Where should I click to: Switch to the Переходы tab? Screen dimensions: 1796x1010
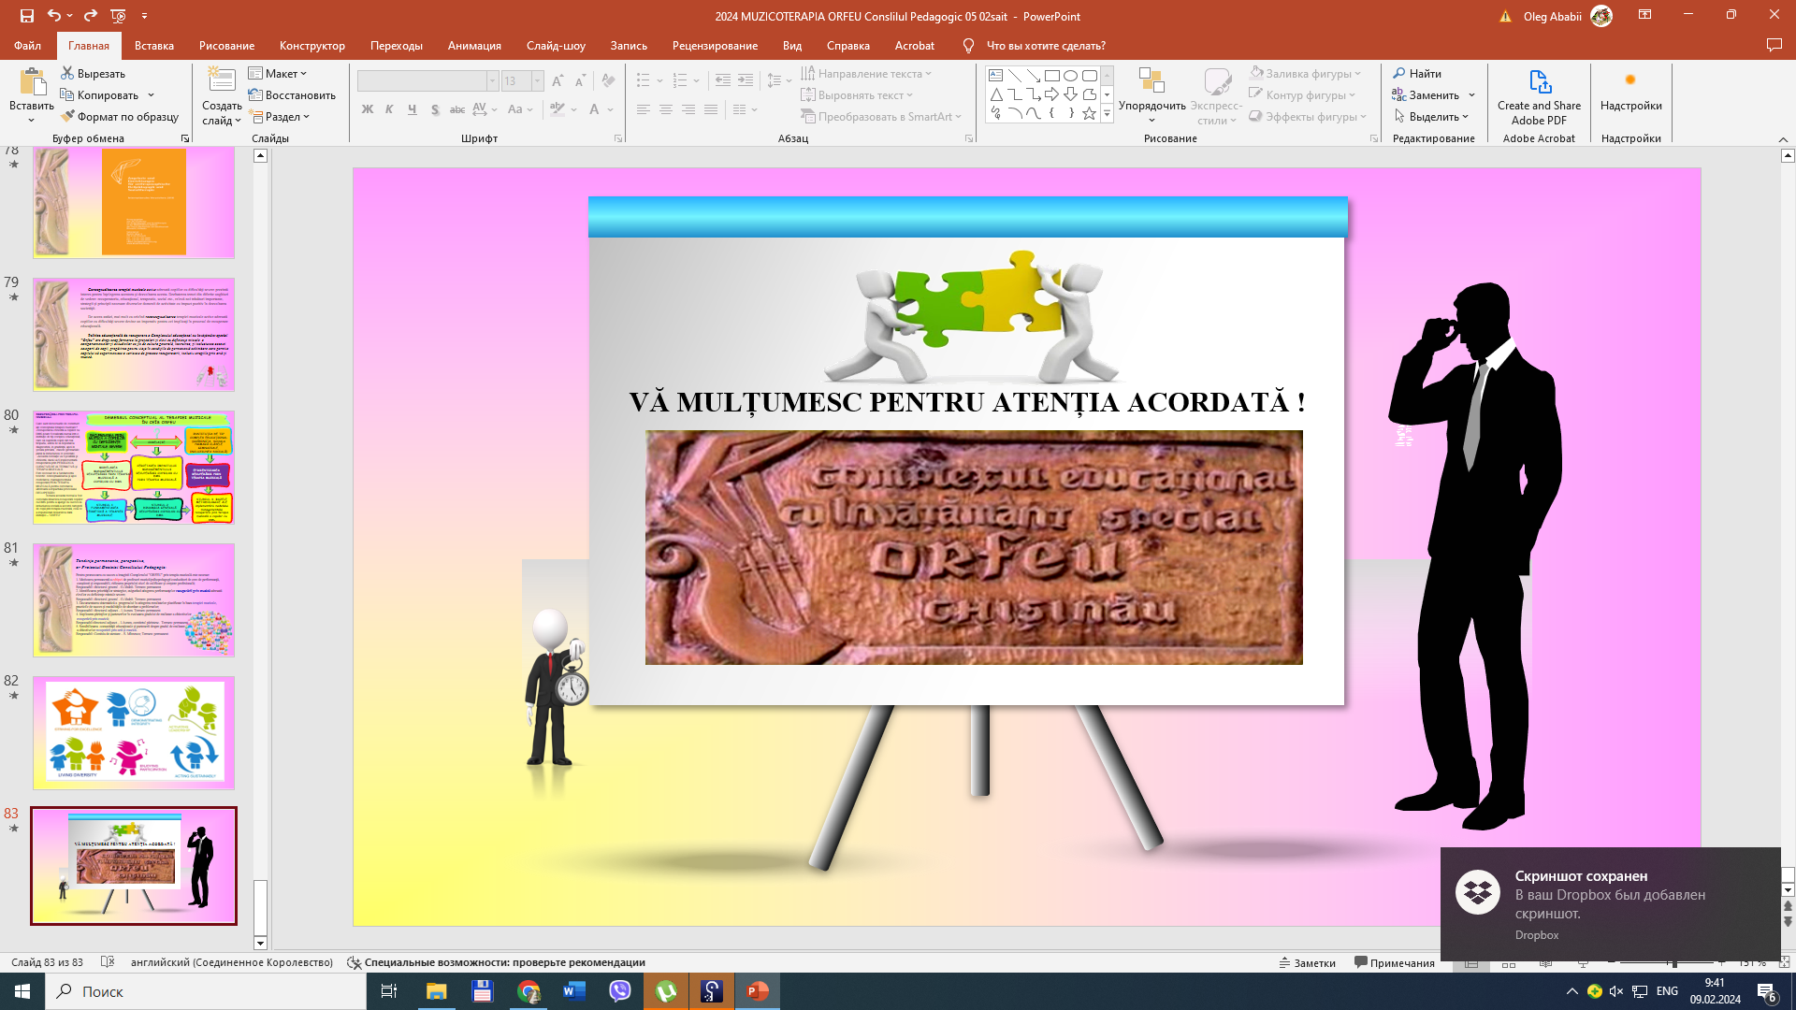coord(397,45)
